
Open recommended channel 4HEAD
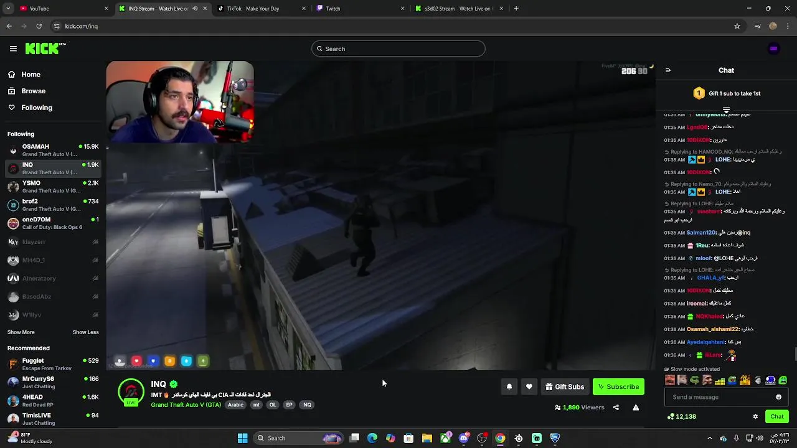pos(53,400)
